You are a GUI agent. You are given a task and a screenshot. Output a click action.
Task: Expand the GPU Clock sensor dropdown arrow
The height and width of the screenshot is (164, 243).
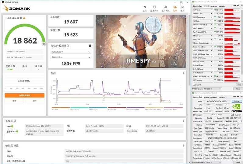(212, 10)
